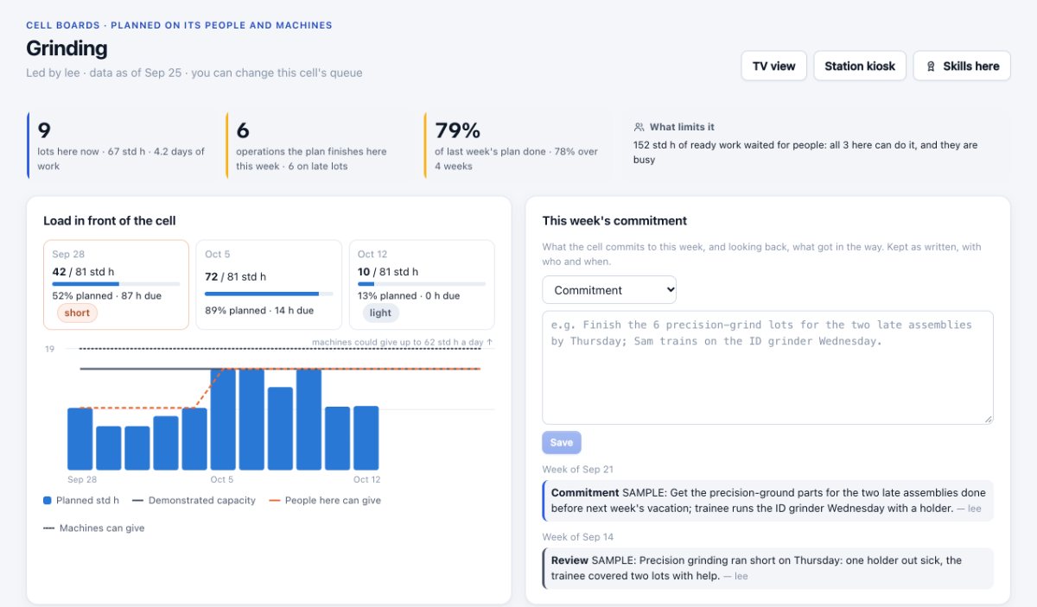This screenshot has height=607, width=1037.
Task: Click the Machines can give legend marker
Action: 48,528
